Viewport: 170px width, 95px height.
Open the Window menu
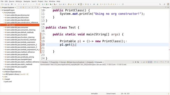(52, 1)
